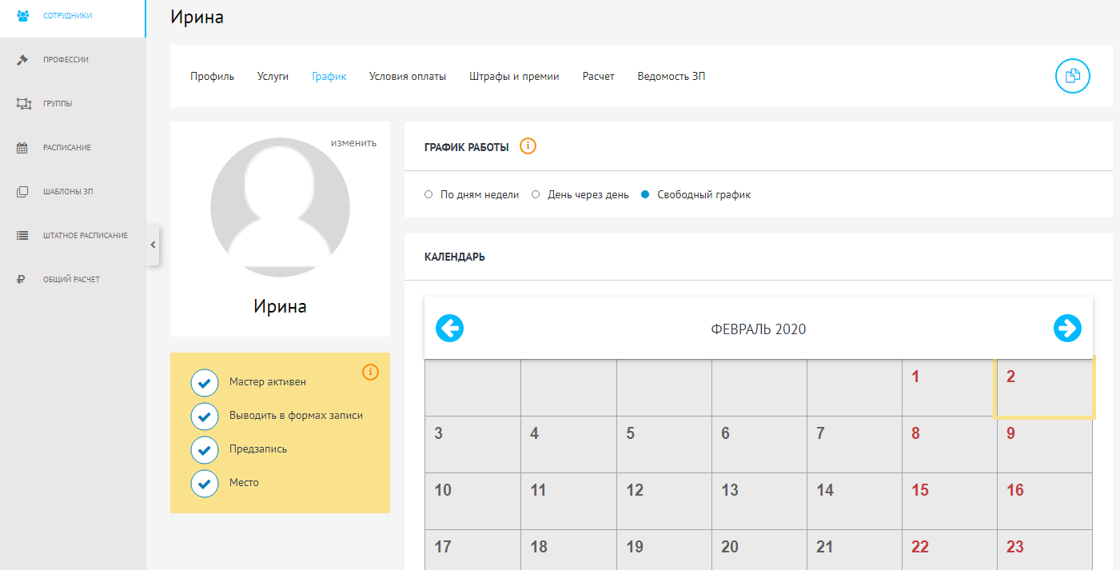Select February 17 in calendar

472,550
